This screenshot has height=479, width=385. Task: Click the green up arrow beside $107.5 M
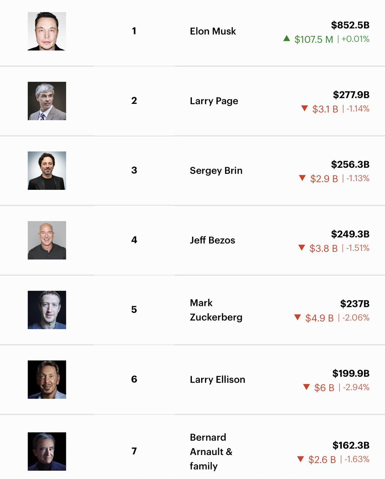coord(286,38)
